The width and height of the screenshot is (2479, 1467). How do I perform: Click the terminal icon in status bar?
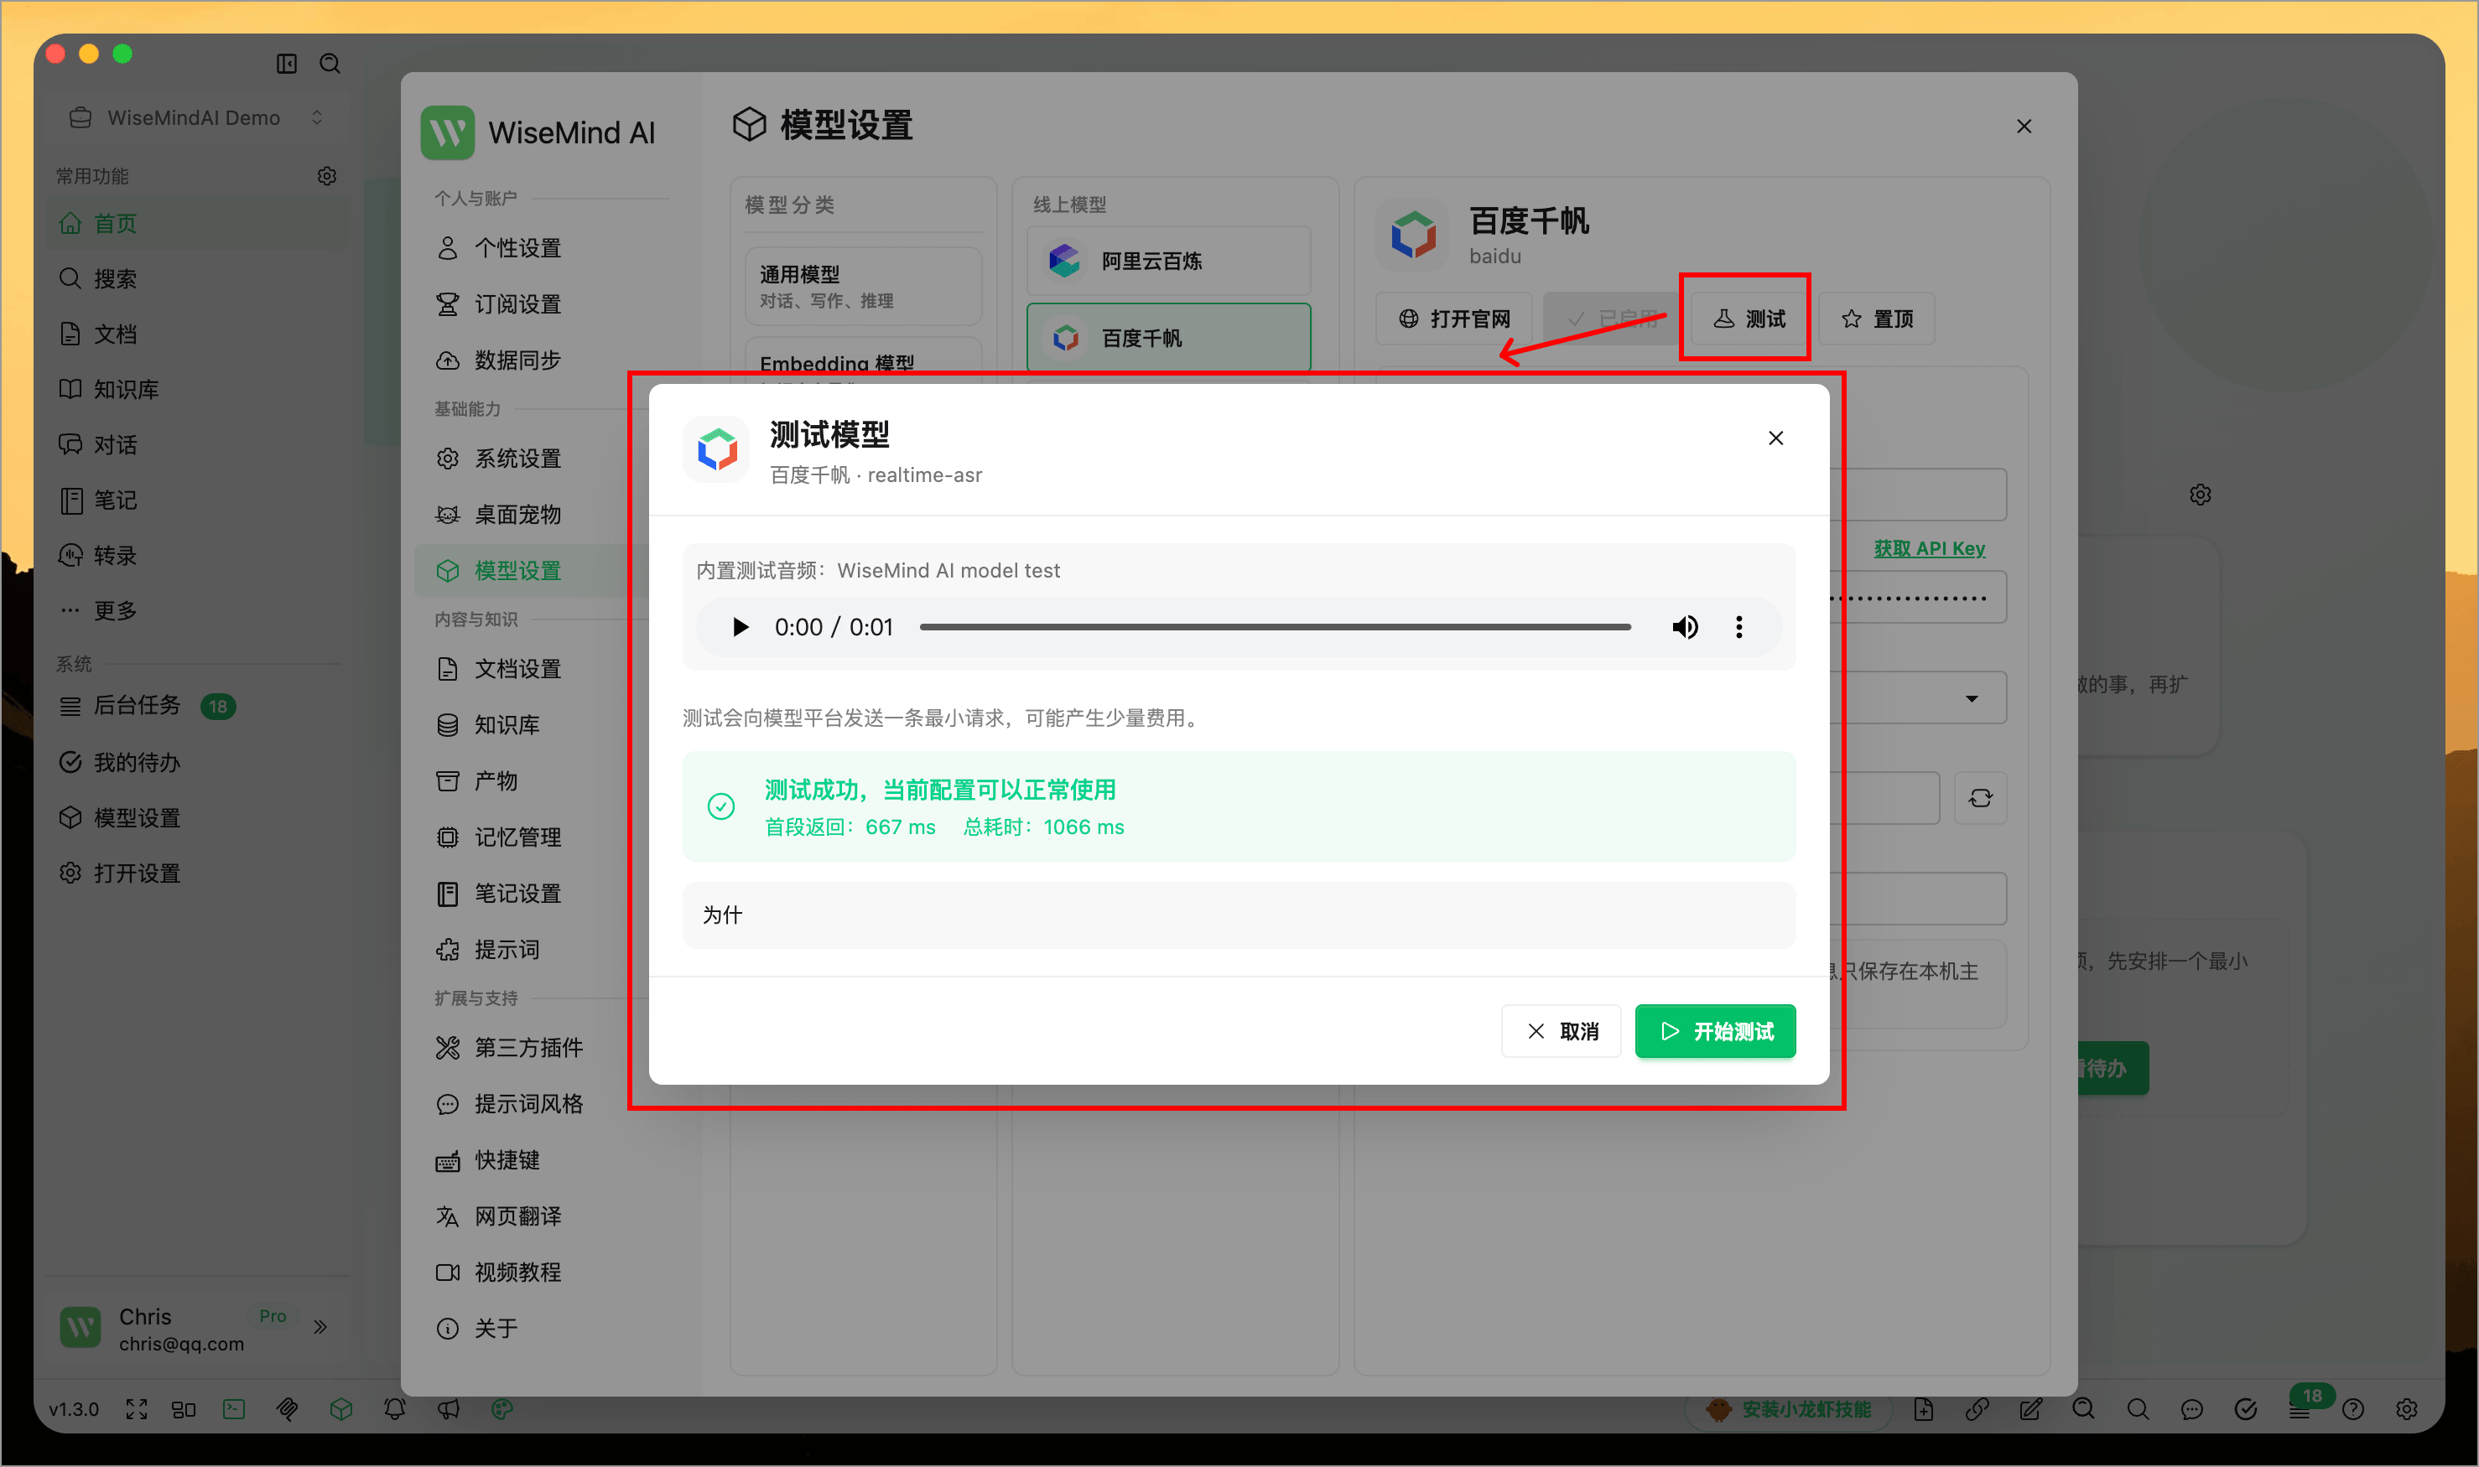[x=234, y=1410]
